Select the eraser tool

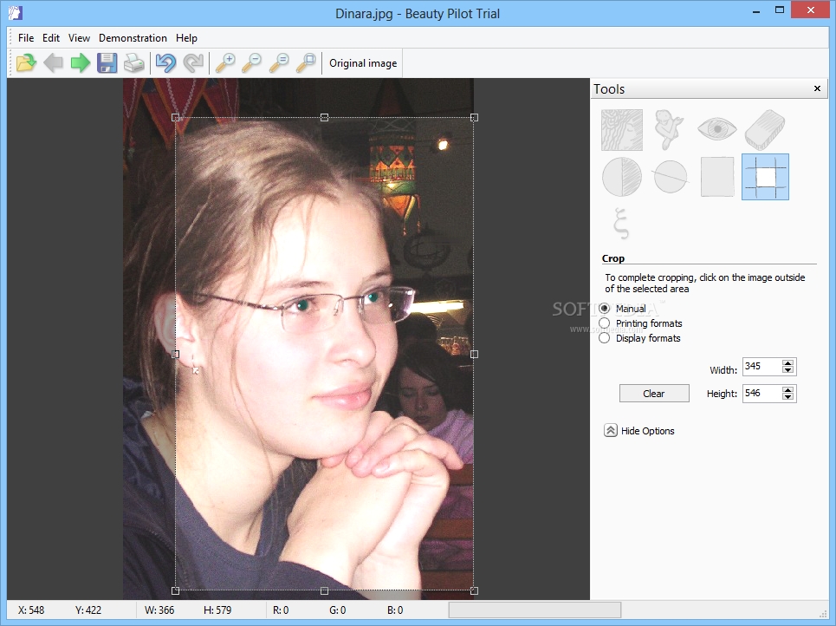tap(765, 130)
